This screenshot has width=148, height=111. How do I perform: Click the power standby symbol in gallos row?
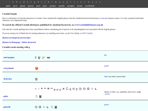(x=84, y=89)
